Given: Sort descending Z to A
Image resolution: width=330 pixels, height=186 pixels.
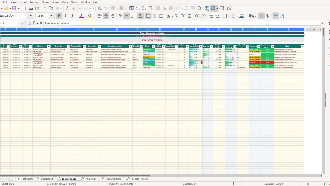Looking at the screenshot, I should [144, 9].
